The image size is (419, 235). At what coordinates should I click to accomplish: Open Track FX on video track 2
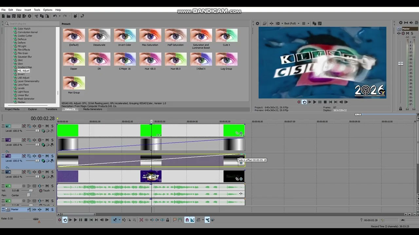34,140
